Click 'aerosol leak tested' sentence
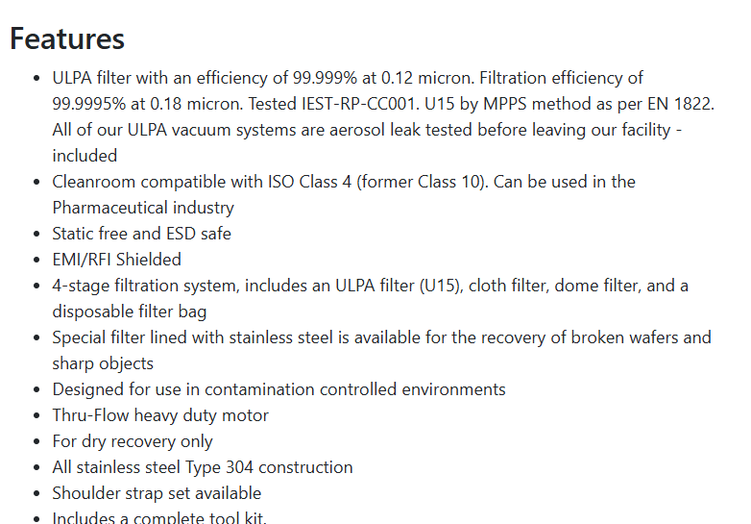This screenshot has width=751, height=524. pos(367,130)
